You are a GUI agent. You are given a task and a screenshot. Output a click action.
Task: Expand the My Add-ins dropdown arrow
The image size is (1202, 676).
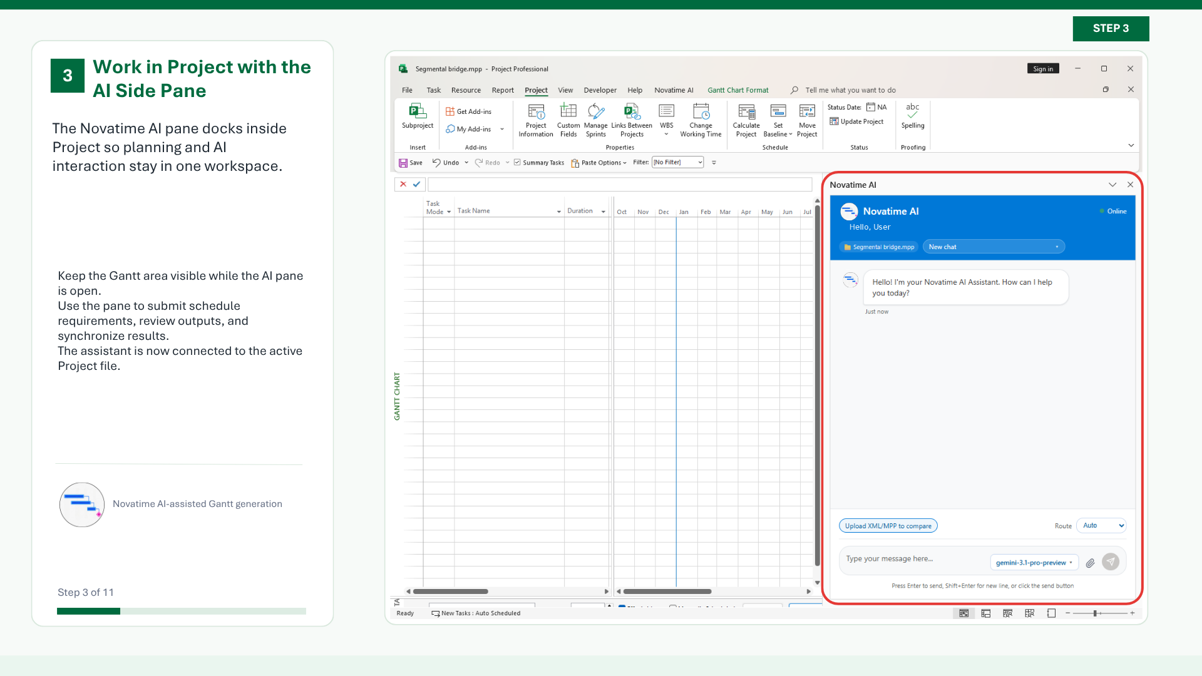tap(502, 129)
